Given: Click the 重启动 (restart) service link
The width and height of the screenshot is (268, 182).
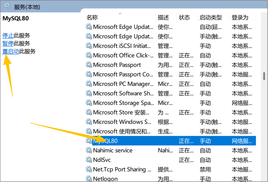Looking at the screenshot, I should 11,51.
